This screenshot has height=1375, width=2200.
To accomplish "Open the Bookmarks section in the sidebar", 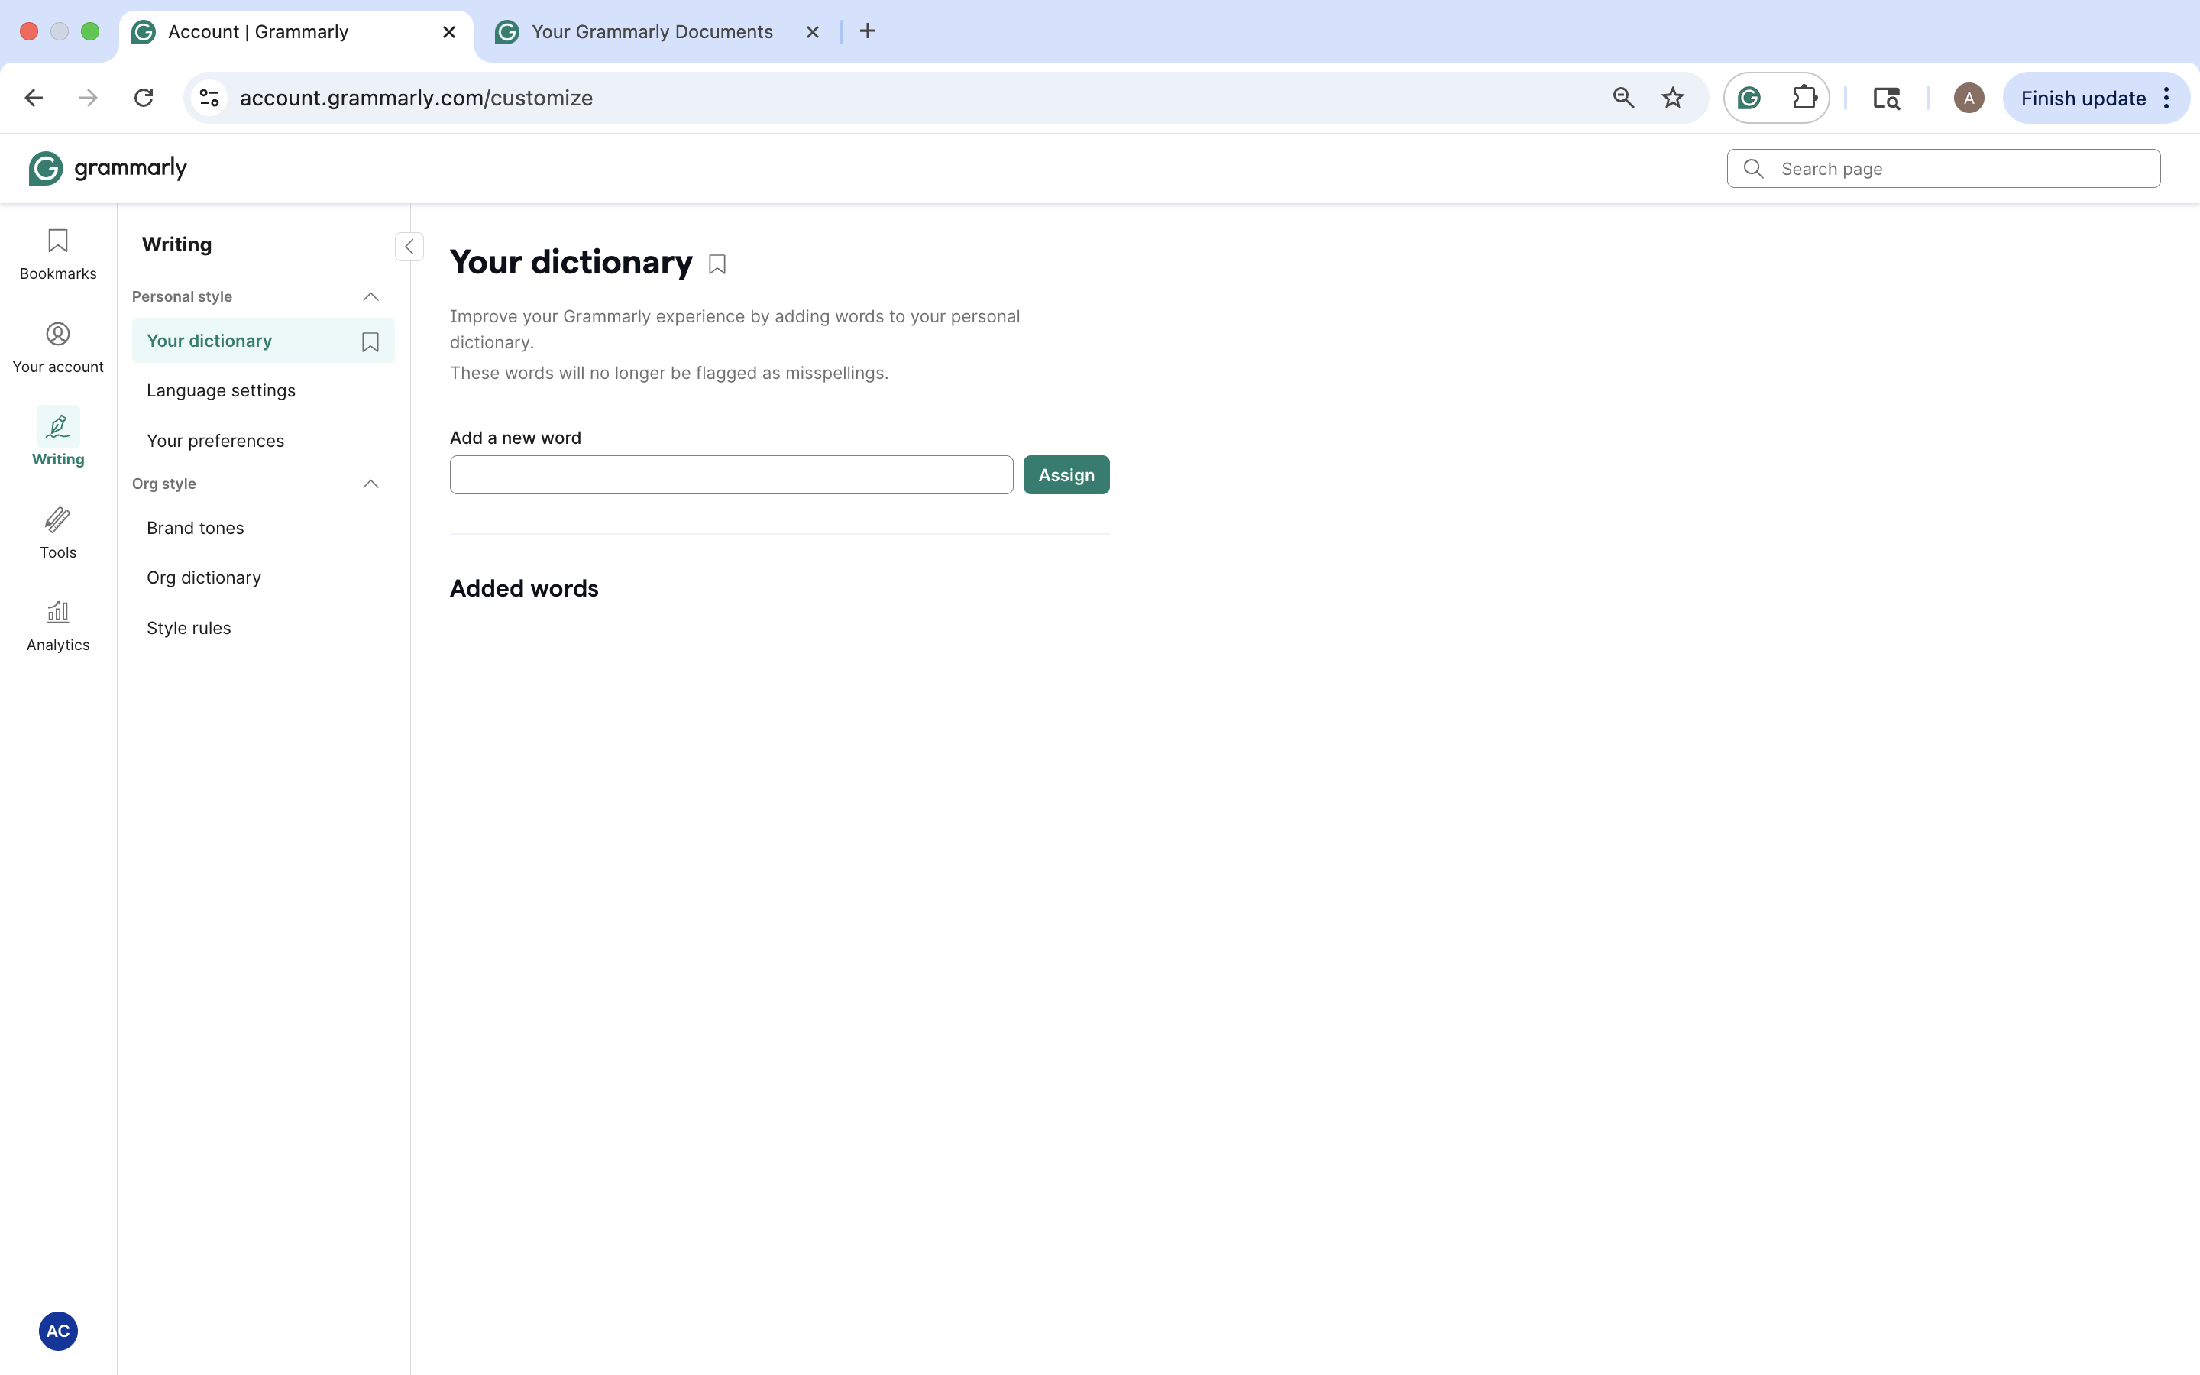I will [x=57, y=254].
